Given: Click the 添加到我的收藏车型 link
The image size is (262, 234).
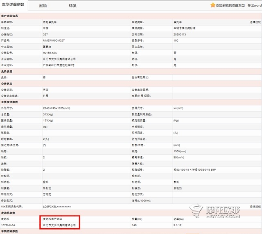Looking at the screenshot, I should [x=230, y=5].
